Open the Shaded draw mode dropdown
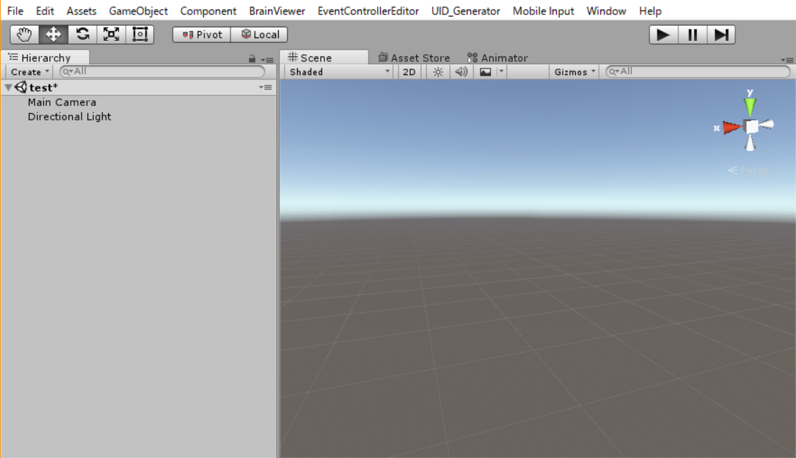This screenshot has height=458, width=796. coord(339,72)
